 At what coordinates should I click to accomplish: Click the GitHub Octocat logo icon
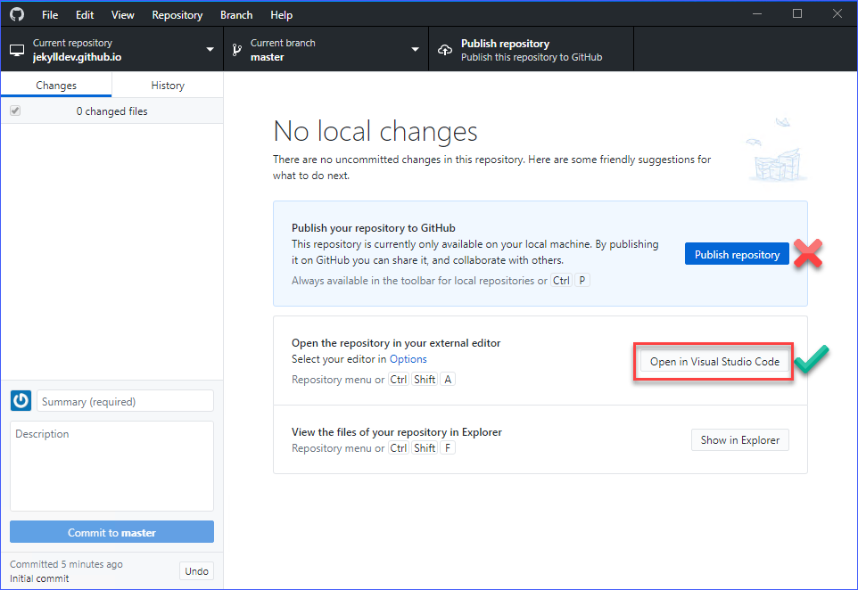click(x=17, y=14)
